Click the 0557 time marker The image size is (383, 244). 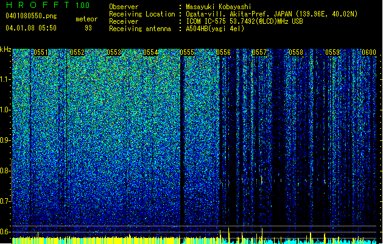click(259, 52)
